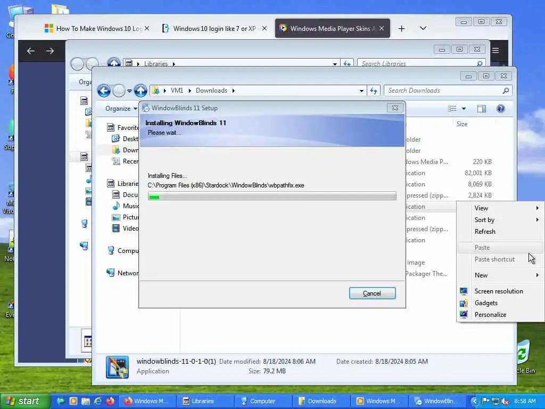
Task: Click the windowblinds-11 application icon in details pane
Action: tap(117, 367)
